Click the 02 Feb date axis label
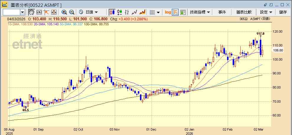The height and width of the screenshot is (135, 292). coord(228,129)
